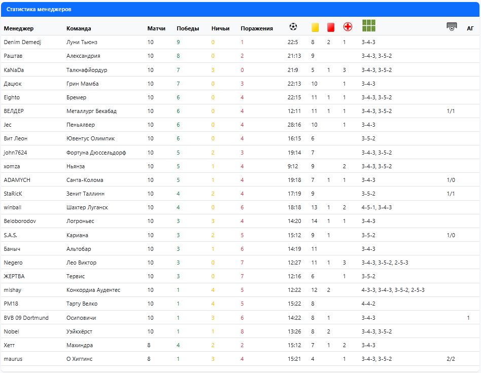Click team name Бремер
481x373 pixels.
coord(76,97)
